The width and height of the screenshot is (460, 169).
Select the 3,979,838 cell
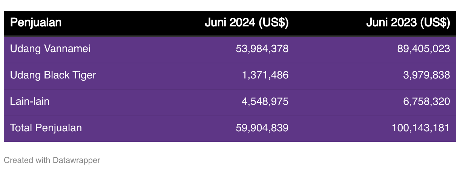pyautogui.click(x=426, y=75)
